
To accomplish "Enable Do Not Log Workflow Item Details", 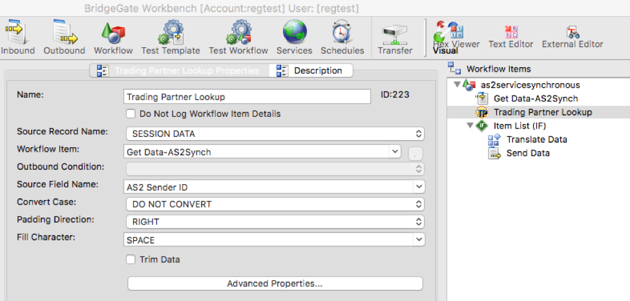I will coord(131,114).
